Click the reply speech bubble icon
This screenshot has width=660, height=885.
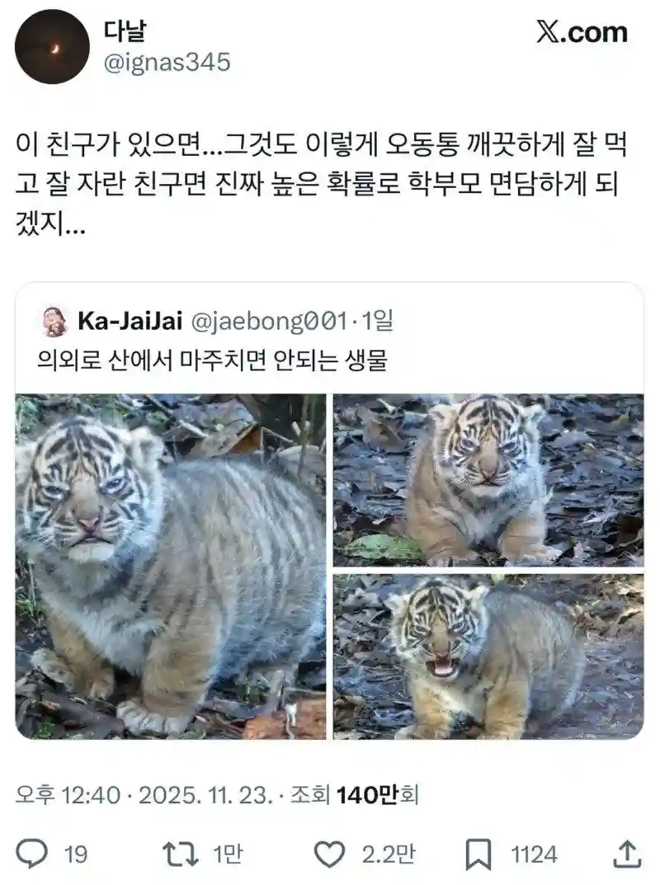pyautogui.click(x=33, y=854)
